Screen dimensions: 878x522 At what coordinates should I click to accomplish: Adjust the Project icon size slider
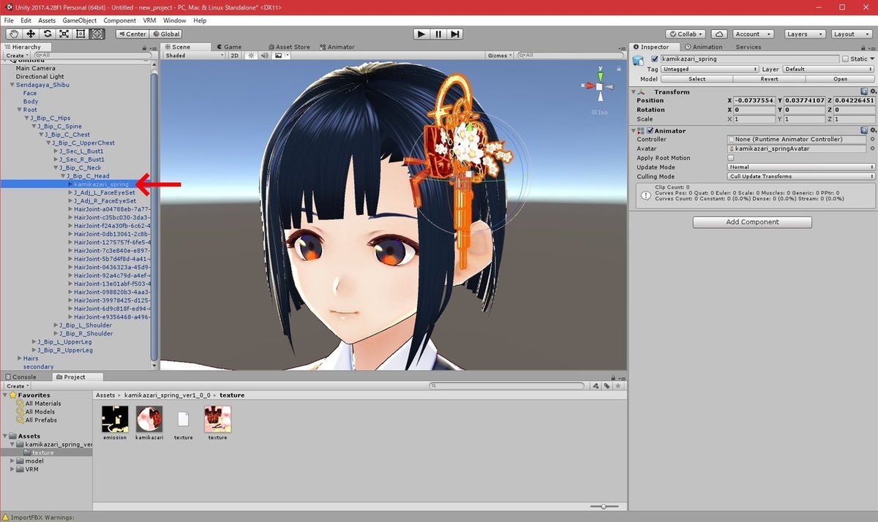pyautogui.click(x=602, y=506)
